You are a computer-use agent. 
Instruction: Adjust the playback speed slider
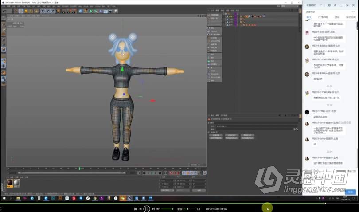(x=189, y=209)
